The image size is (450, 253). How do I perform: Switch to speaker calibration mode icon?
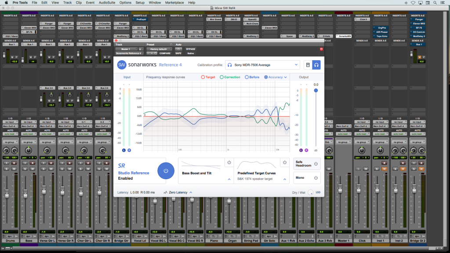click(307, 65)
